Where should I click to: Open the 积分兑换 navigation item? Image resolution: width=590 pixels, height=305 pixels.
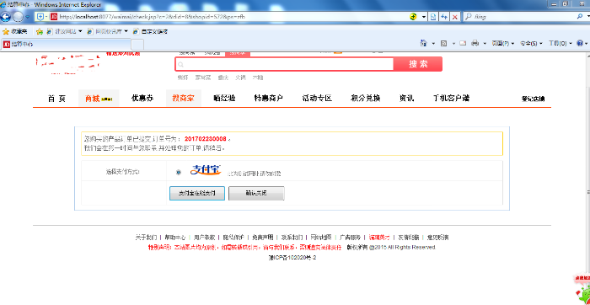pos(365,99)
